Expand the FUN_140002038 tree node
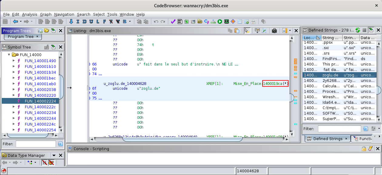 [x=14, y=89]
